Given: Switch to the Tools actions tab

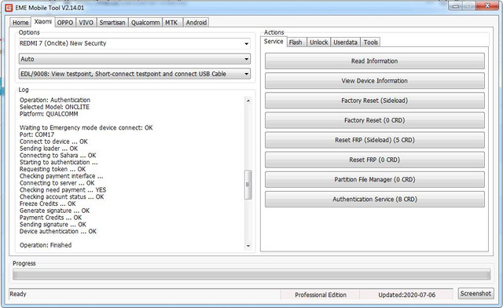Looking at the screenshot, I should (370, 42).
